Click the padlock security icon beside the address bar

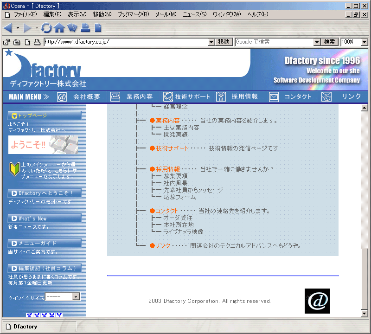click(6, 42)
